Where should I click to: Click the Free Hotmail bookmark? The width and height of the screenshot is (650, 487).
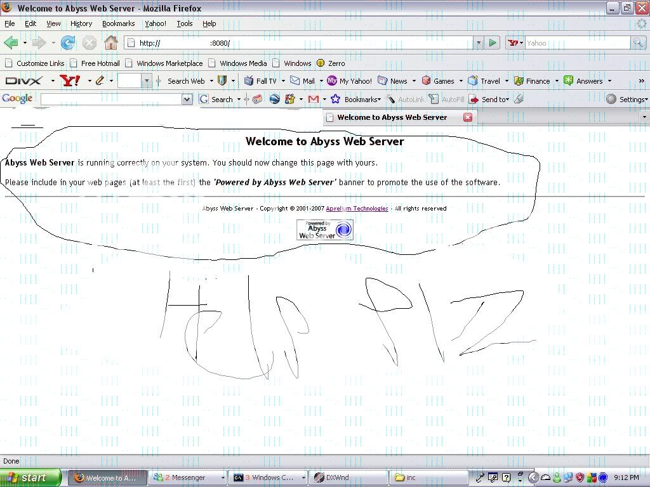[100, 63]
